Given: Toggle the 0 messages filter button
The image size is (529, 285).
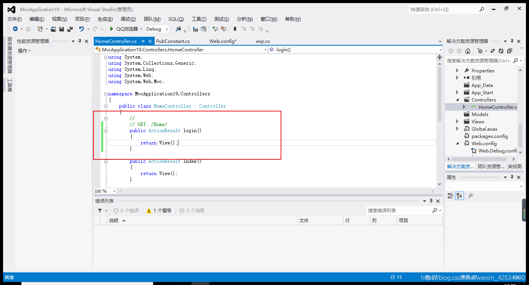Looking at the screenshot, I should click(x=192, y=210).
